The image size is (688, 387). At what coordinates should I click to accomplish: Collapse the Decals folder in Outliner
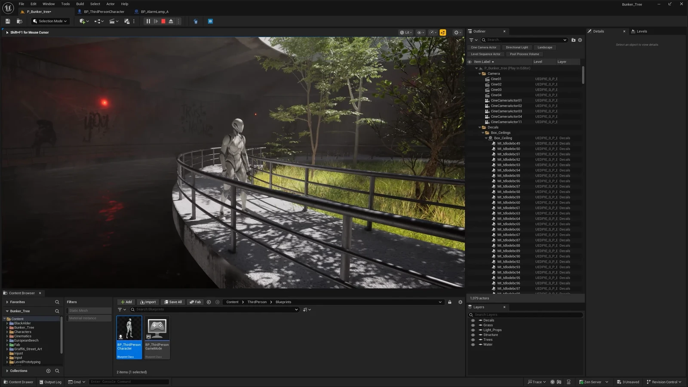[x=480, y=127]
